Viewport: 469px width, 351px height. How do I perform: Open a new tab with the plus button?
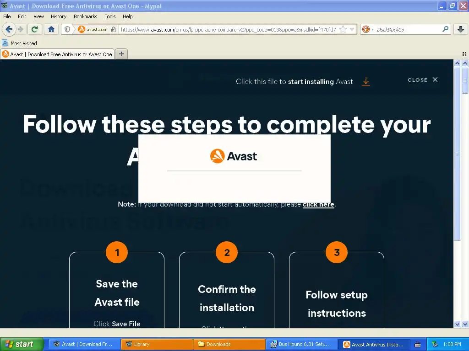121,54
